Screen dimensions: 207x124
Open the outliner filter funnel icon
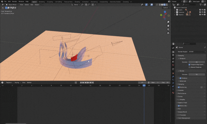pos(201,5)
